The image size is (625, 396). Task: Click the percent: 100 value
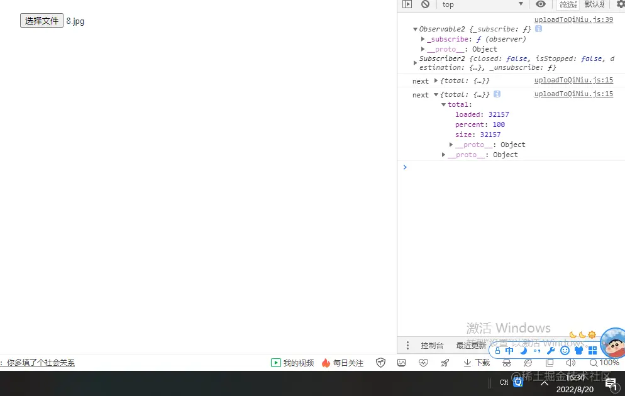point(498,124)
